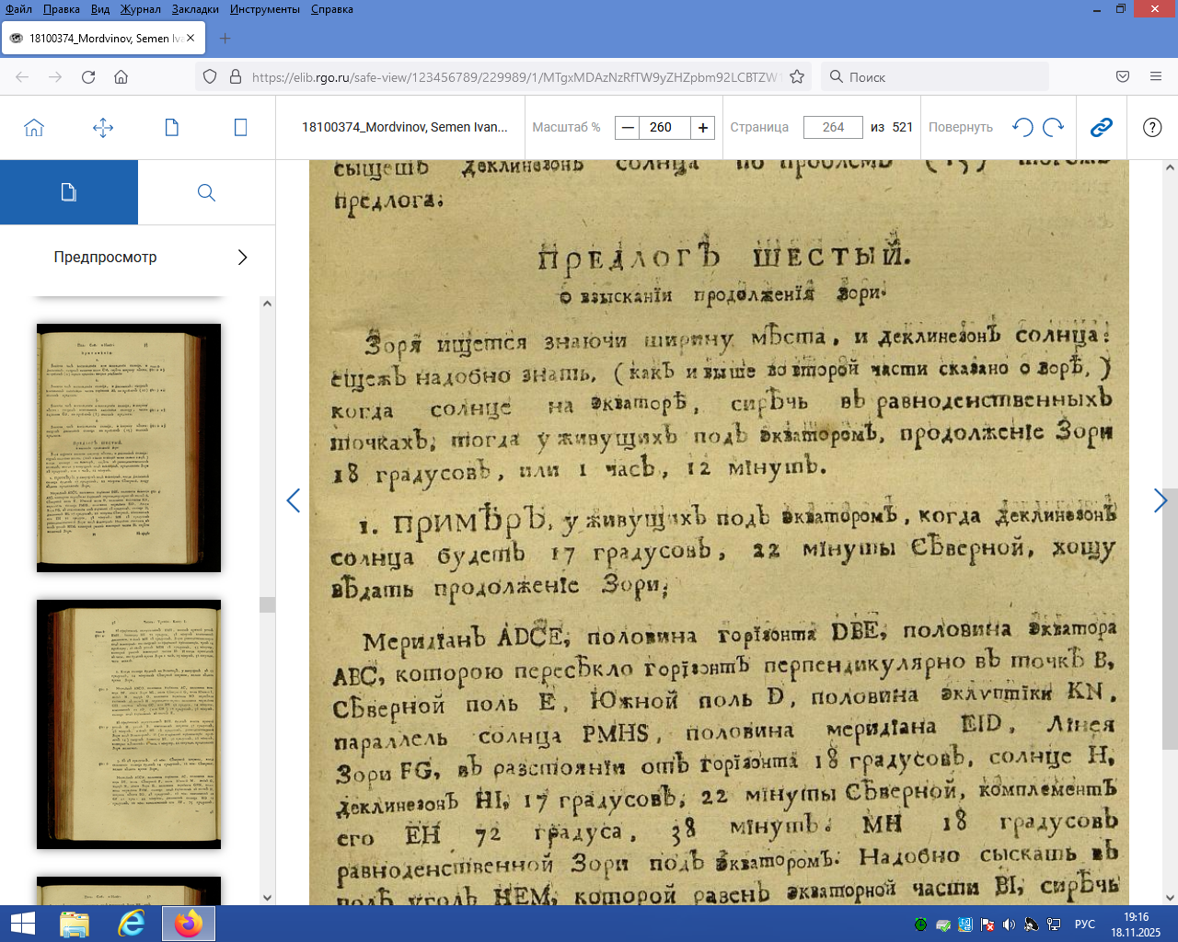The height and width of the screenshot is (942, 1178).
Task: Click the page number field showing 264
Action: (833, 128)
